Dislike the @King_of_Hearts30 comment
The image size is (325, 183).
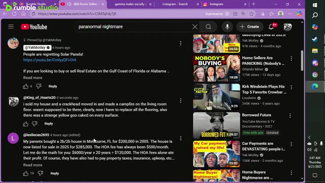click(x=35, y=124)
